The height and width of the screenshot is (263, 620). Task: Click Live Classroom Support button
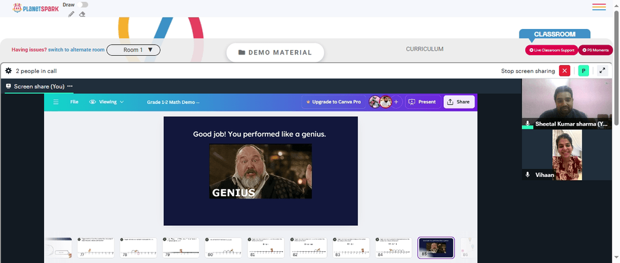(552, 50)
